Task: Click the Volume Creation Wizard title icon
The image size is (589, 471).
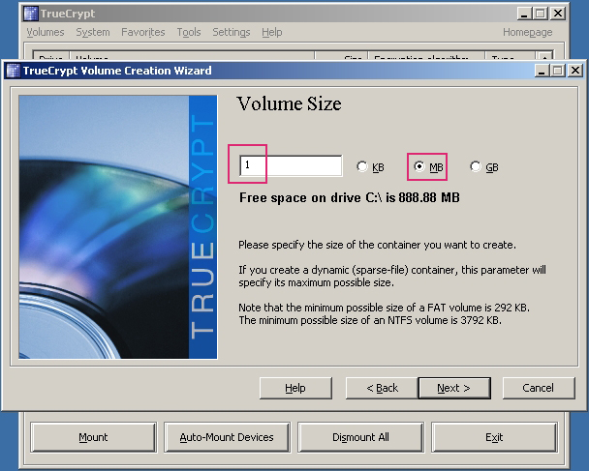Action: (14, 71)
